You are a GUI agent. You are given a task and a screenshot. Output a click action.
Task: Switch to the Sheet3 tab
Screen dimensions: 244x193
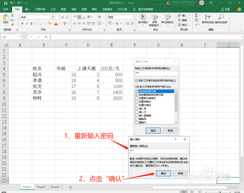click(55, 187)
